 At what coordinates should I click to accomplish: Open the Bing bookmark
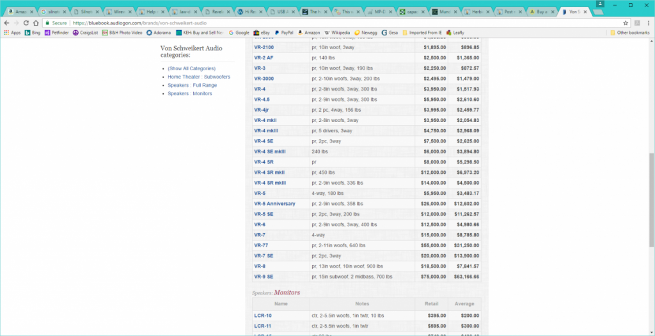click(33, 33)
